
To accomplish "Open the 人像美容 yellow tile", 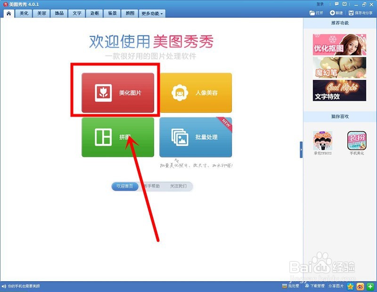I will click(x=196, y=93).
